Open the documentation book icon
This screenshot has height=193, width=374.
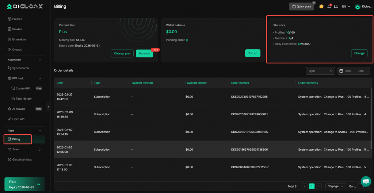(336, 7)
